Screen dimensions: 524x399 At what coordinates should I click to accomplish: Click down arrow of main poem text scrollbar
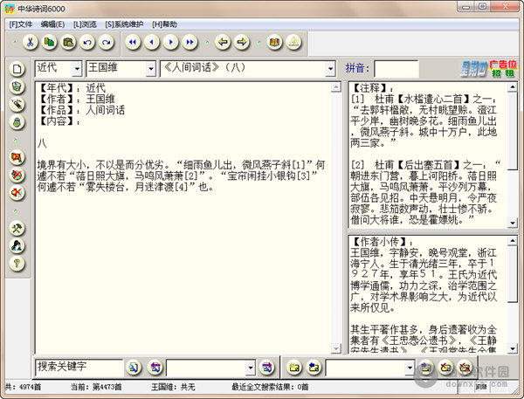click(x=336, y=348)
